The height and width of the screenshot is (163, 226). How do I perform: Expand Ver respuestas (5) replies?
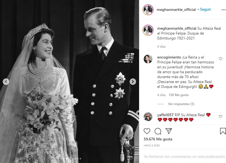tap(181, 104)
